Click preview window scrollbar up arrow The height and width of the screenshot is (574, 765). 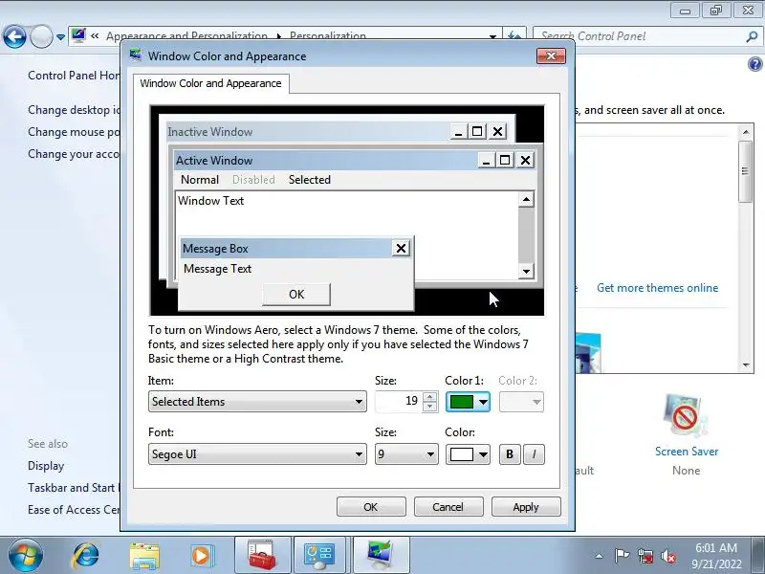tap(526, 199)
